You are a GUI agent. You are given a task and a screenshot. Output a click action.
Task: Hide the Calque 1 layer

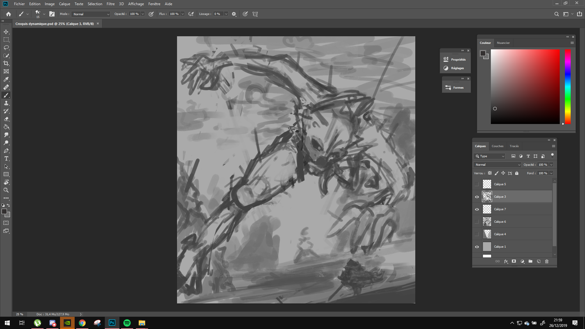[477, 247]
